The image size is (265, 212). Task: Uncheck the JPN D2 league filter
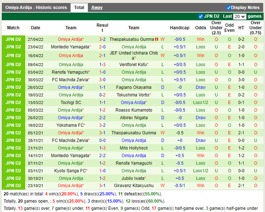coord(201,17)
